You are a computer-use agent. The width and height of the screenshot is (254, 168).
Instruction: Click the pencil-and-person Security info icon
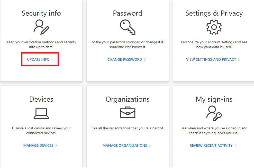click(41, 27)
